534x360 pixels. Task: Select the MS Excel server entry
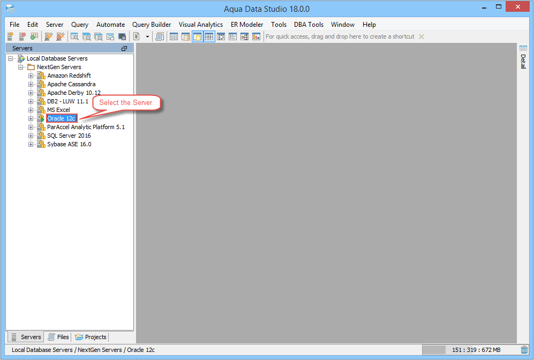click(58, 110)
